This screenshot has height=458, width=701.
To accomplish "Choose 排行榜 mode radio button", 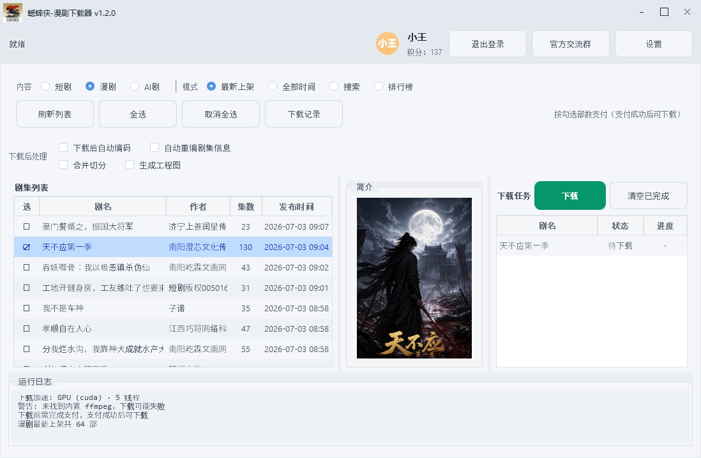I will [378, 86].
